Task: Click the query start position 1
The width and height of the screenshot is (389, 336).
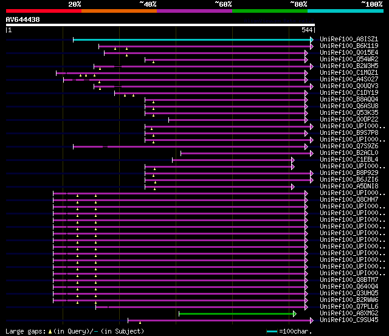Action: [10, 30]
